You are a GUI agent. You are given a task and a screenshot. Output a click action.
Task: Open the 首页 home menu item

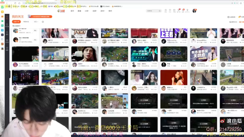pyautogui.click(x=72, y=11)
